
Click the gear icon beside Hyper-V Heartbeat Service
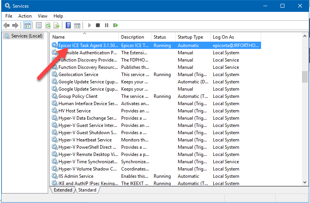pyautogui.click(x=55, y=140)
